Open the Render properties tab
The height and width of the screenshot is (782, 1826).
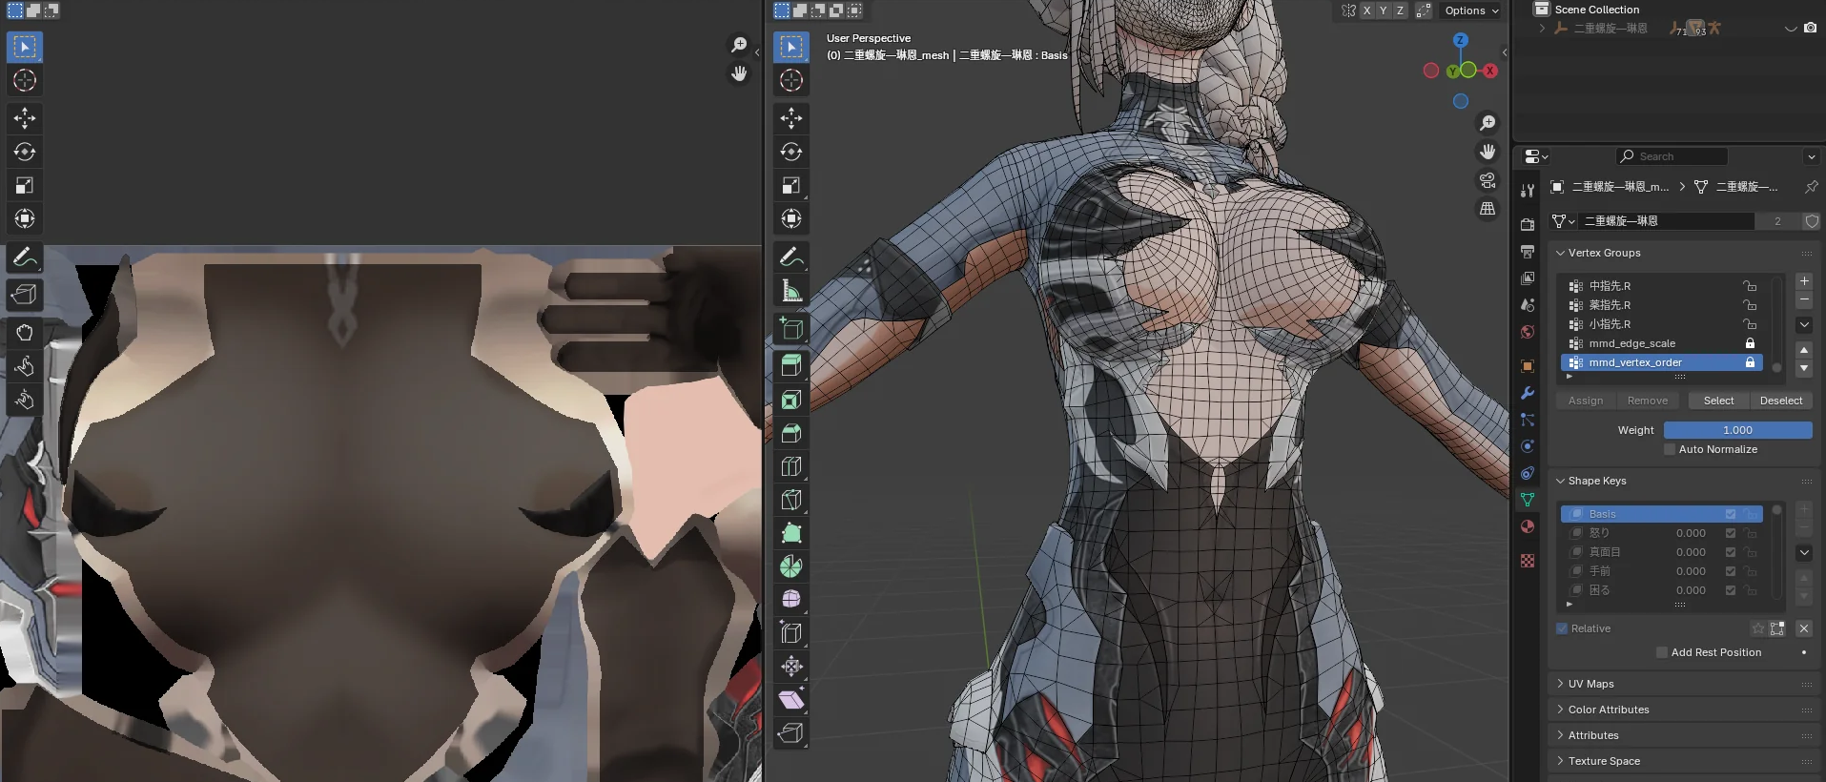click(1527, 225)
